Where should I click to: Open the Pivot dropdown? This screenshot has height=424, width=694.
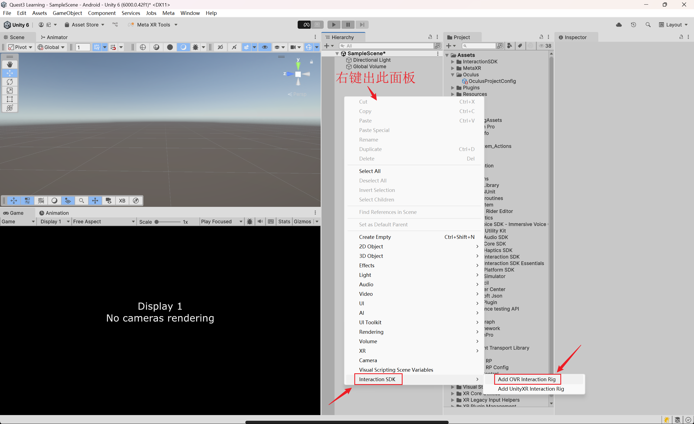[20, 47]
